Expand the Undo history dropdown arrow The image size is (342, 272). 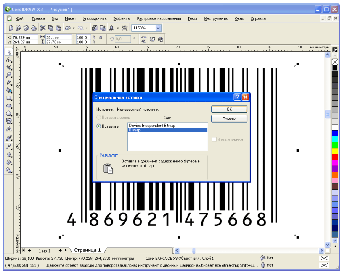(x=74, y=28)
